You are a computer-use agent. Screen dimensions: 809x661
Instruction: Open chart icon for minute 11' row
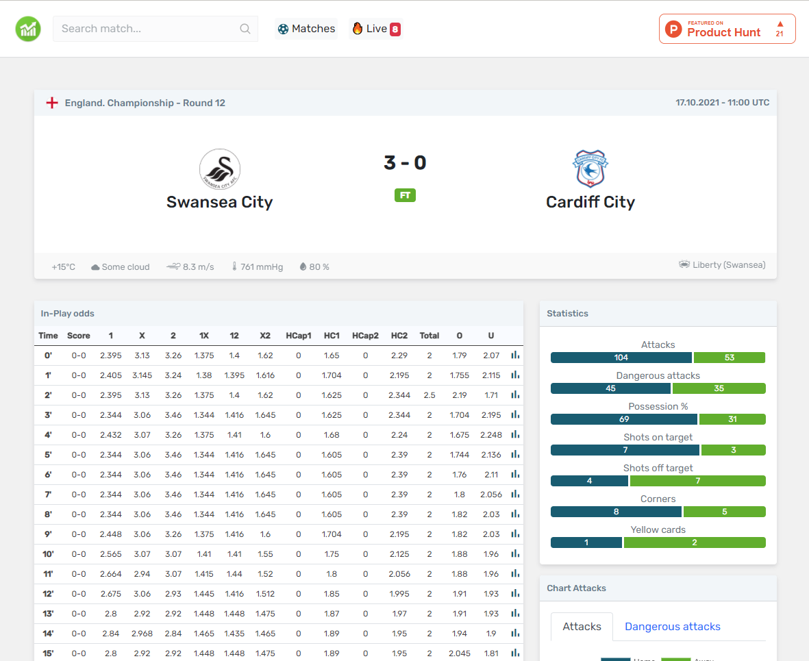click(515, 574)
